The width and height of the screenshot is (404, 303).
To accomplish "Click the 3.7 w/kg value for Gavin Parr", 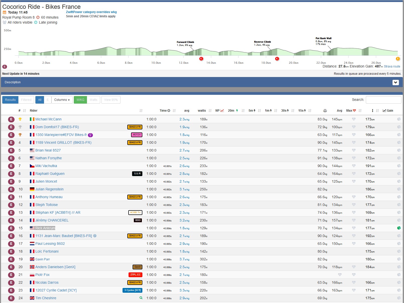I will pos(184,259).
